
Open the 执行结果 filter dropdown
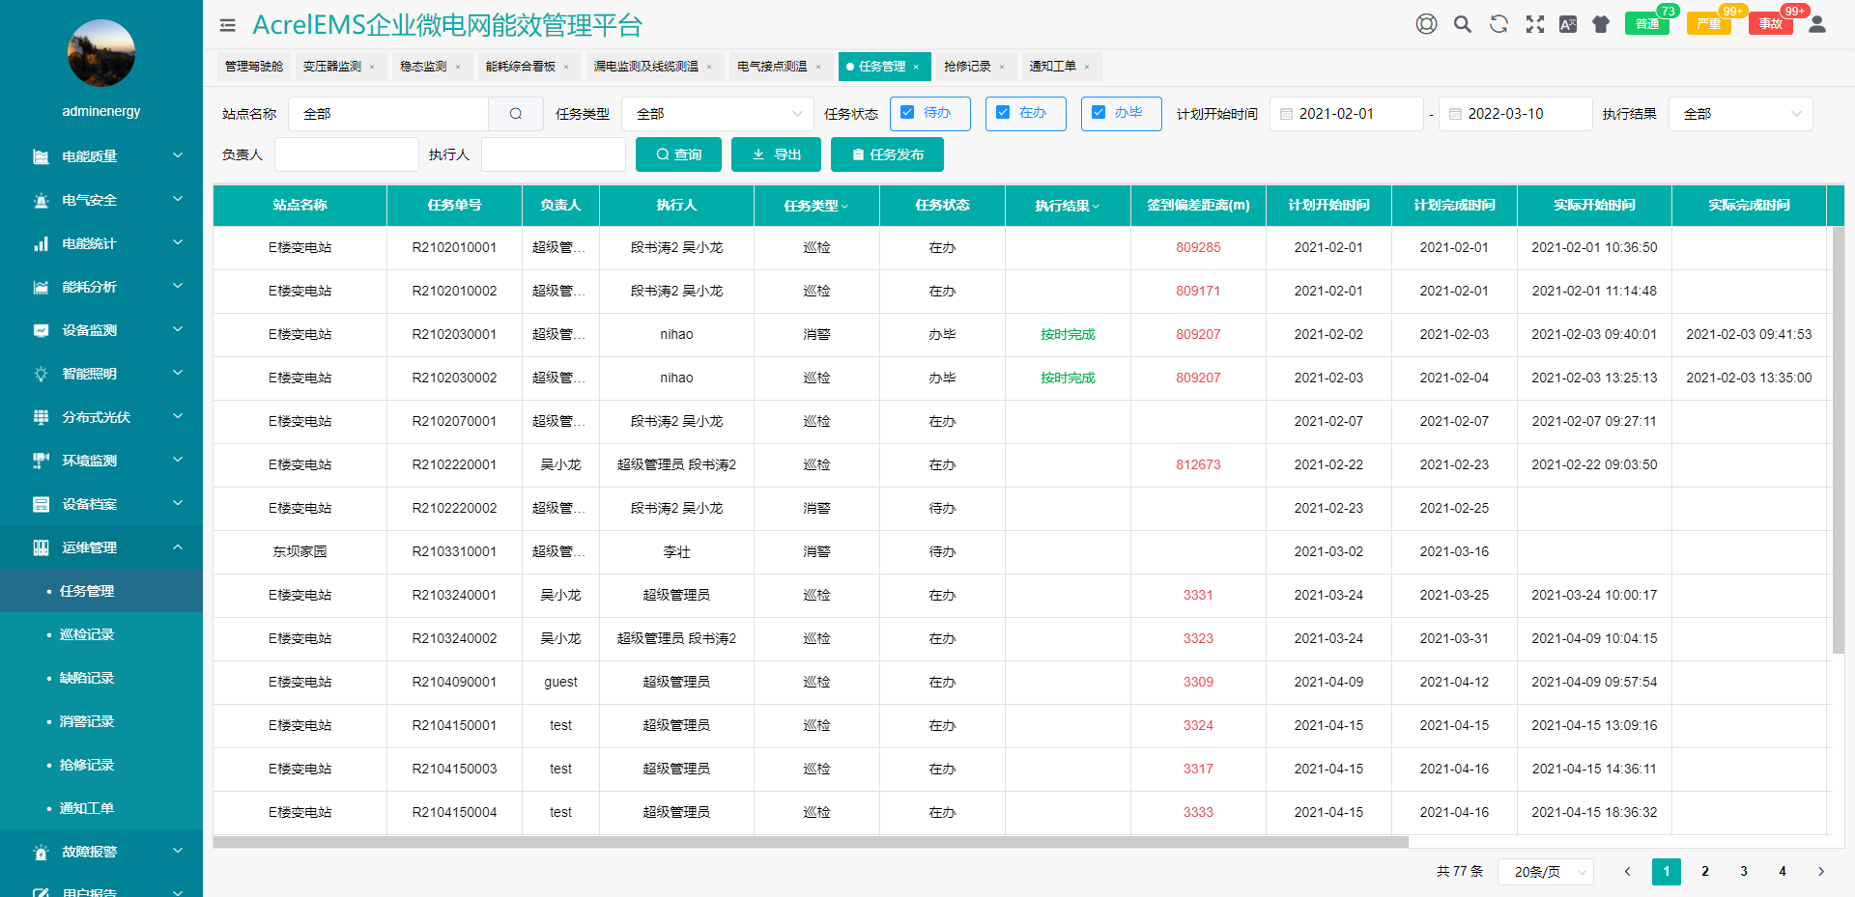(x=1740, y=114)
